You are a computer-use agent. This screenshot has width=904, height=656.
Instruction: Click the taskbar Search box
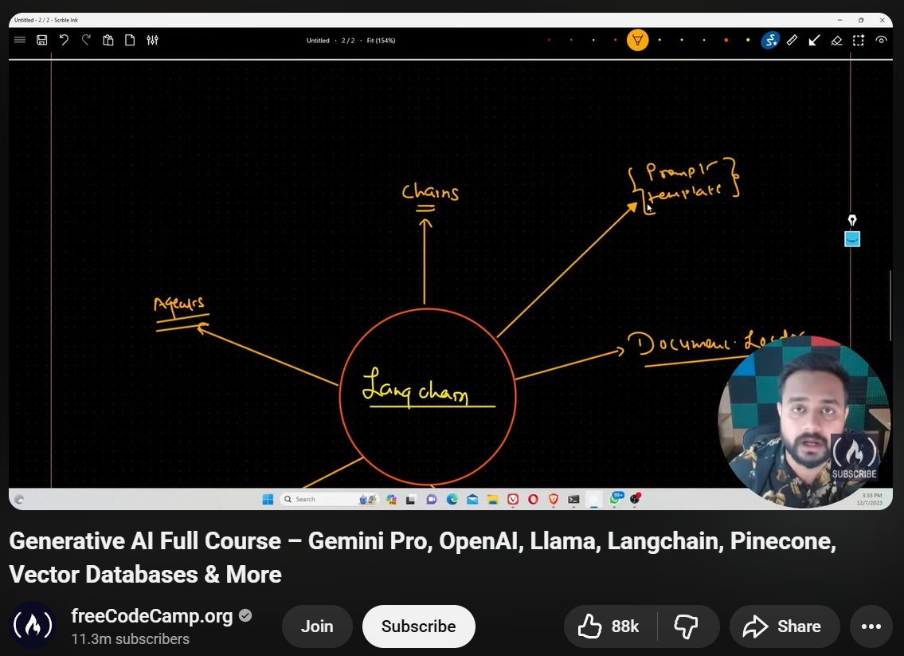329,499
